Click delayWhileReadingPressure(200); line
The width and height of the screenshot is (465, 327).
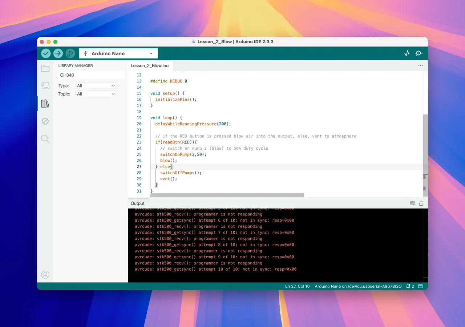point(193,124)
